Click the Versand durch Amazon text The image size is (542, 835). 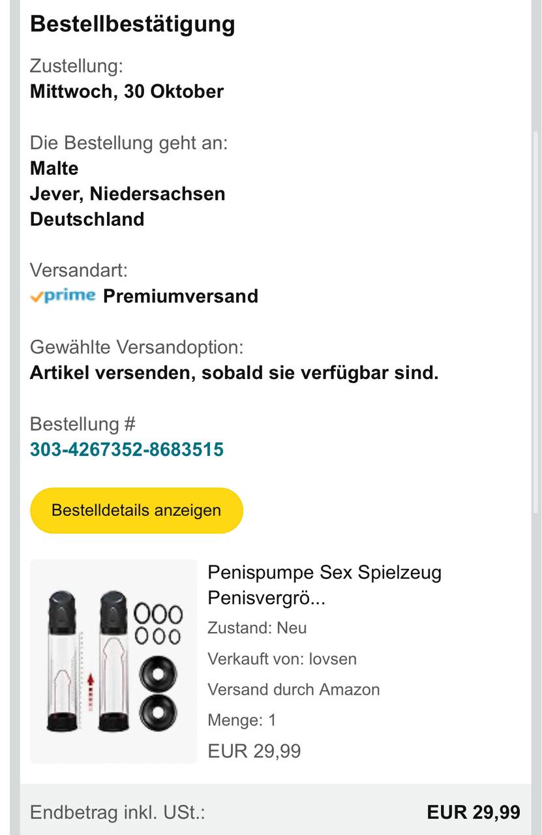click(x=294, y=690)
